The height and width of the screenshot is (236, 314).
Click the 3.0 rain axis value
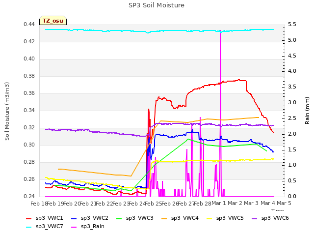pyautogui.click(x=292, y=103)
